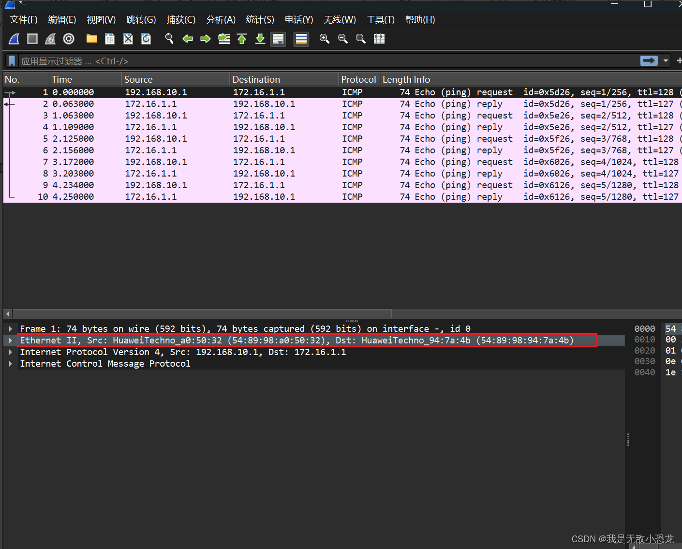Open the 无线(W) menu
Image resolution: width=682 pixels, height=549 pixels.
coord(340,20)
